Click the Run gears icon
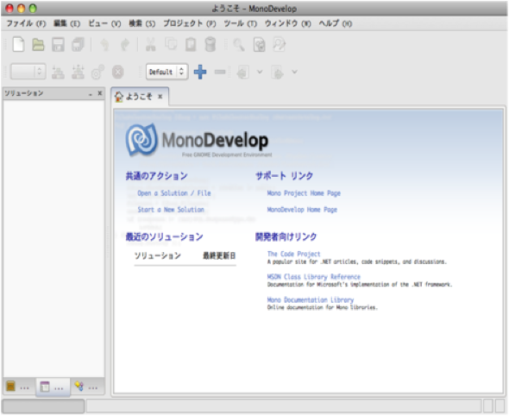 tap(97, 72)
